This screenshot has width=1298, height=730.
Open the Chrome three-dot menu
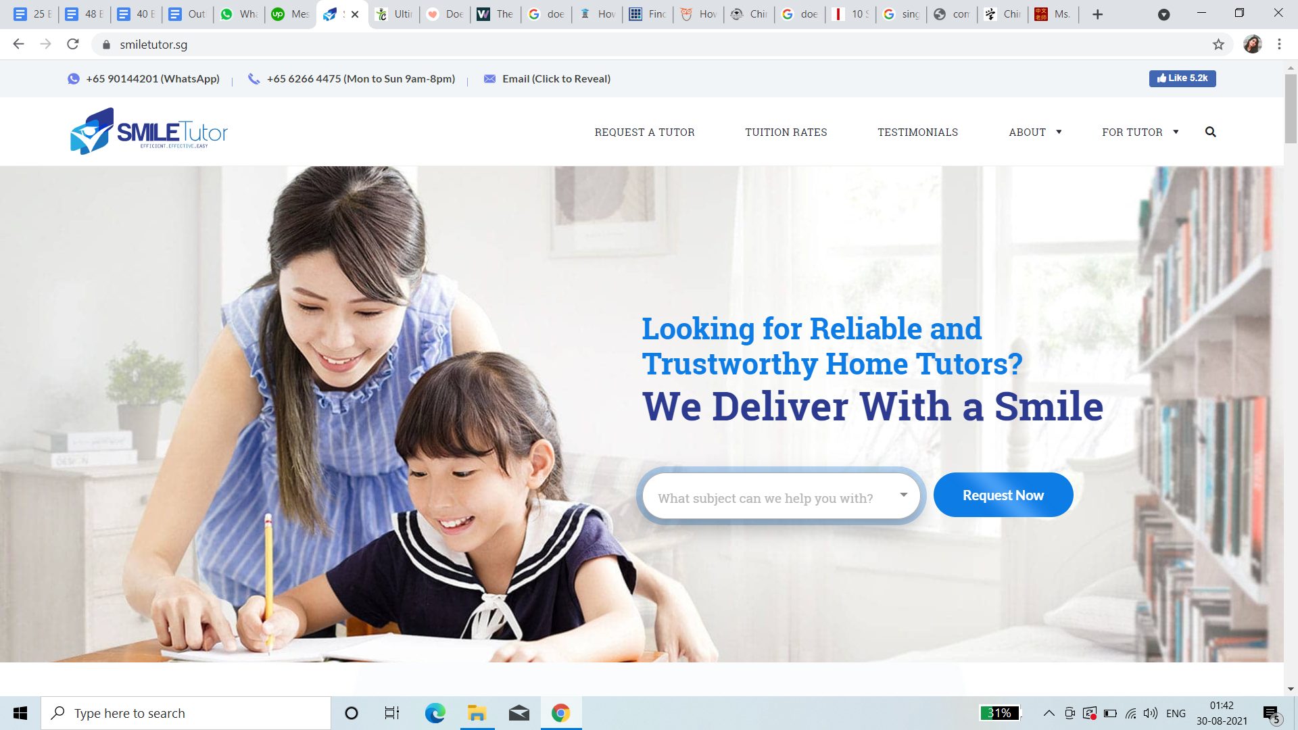click(x=1279, y=45)
